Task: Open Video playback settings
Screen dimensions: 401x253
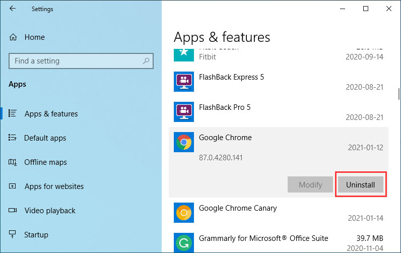Action: coord(50,211)
